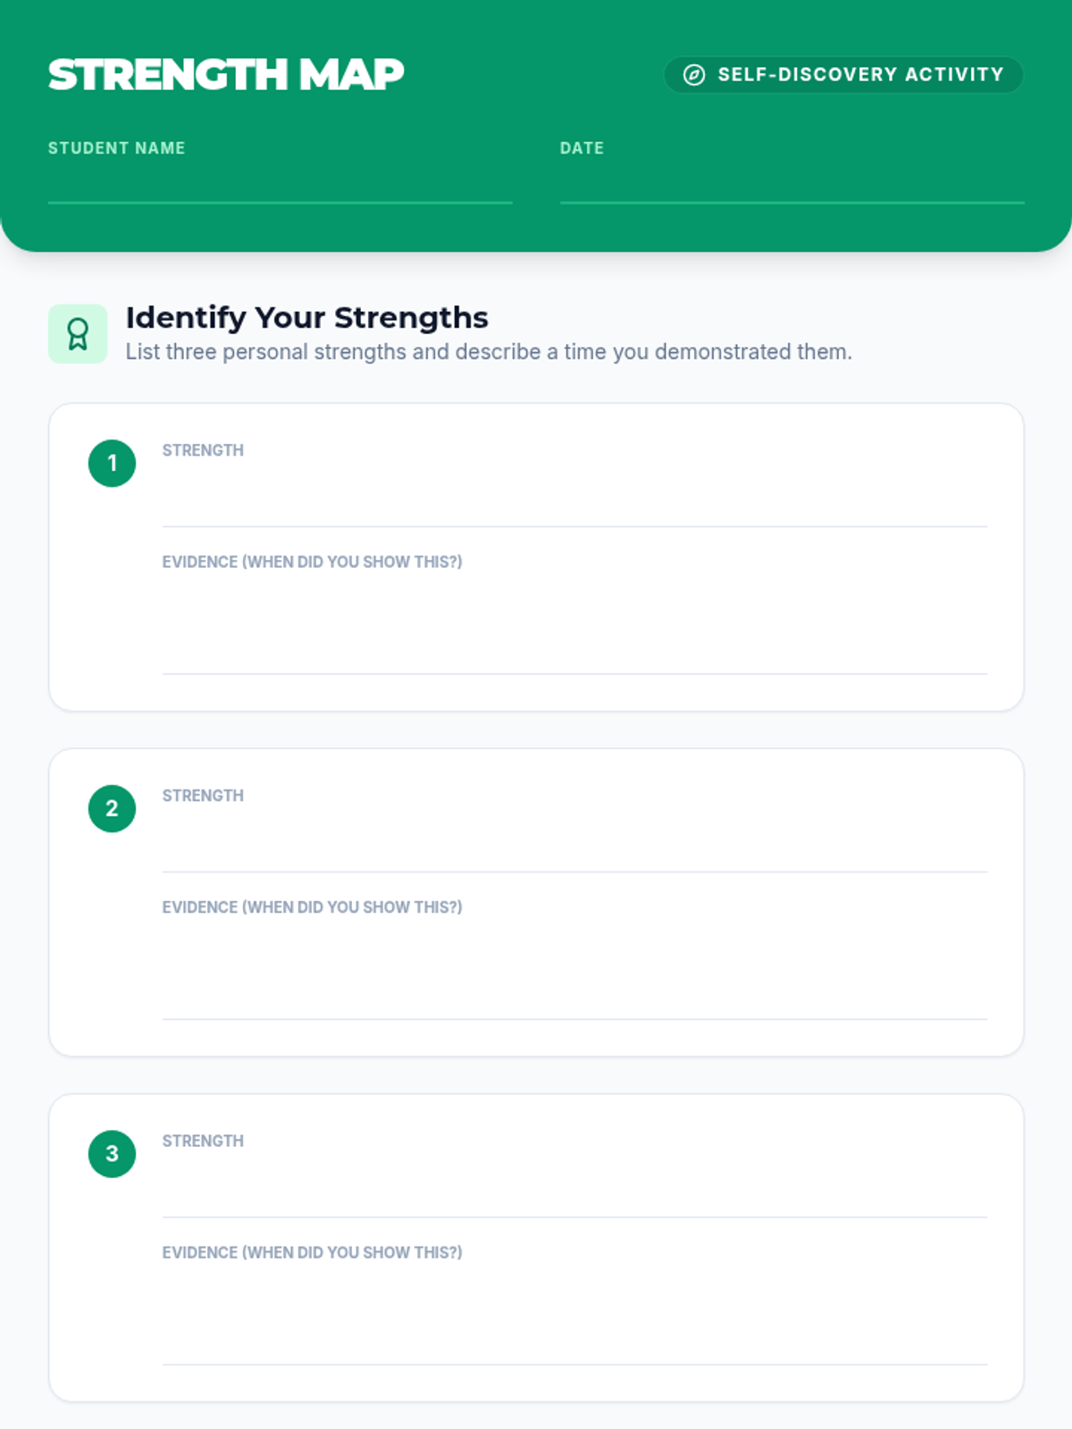This screenshot has width=1072, height=1429.
Task: Click the award ribbon icon
Action: tap(78, 334)
